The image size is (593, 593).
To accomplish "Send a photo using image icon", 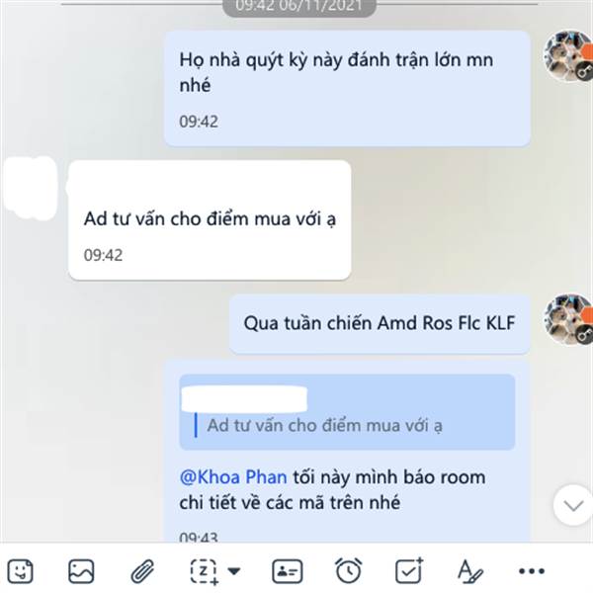I will tap(81, 571).
